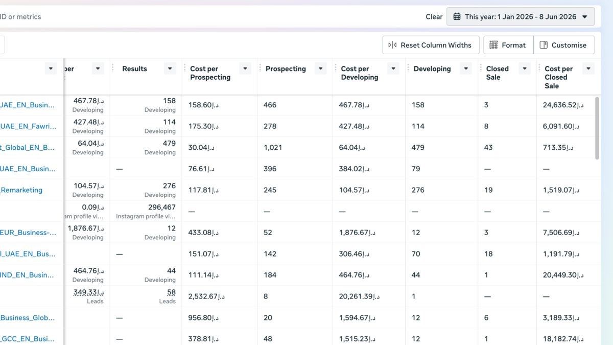Open the date range picker dropdown
Viewport: 613px width, 345px height.
[520, 16]
